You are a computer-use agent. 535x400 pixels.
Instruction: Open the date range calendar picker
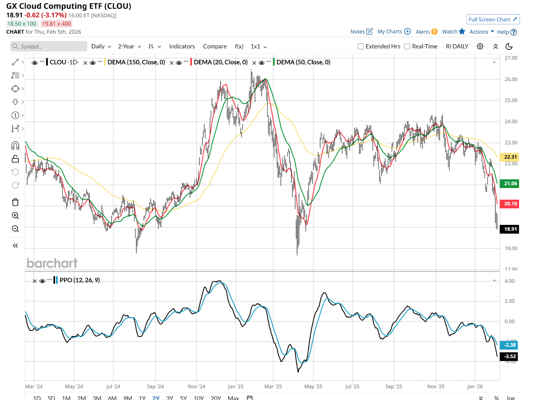[249, 398]
